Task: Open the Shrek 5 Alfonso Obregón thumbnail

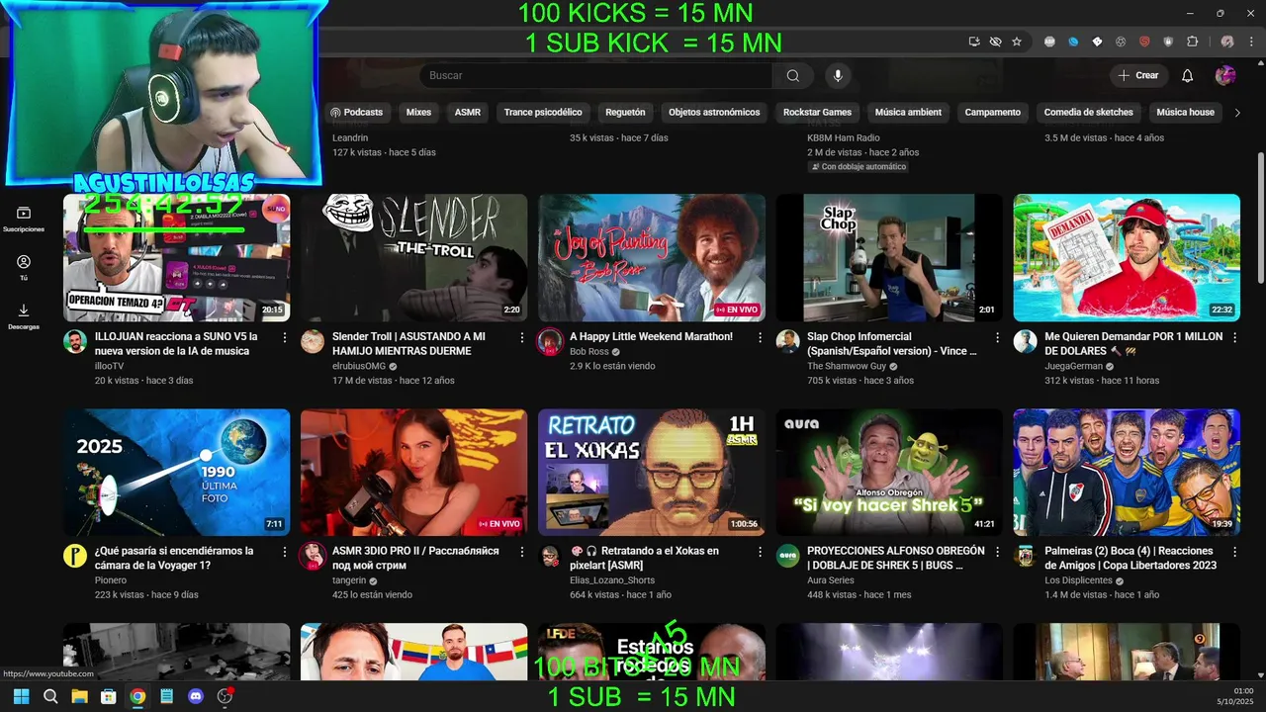Action: click(x=889, y=472)
